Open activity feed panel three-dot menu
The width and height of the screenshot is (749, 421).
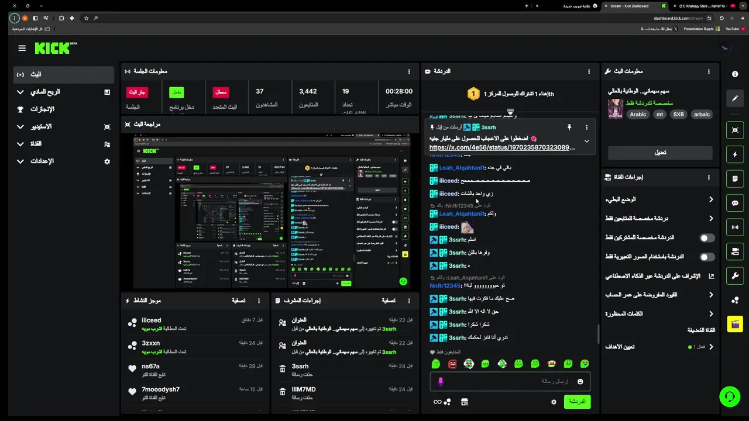(259, 301)
